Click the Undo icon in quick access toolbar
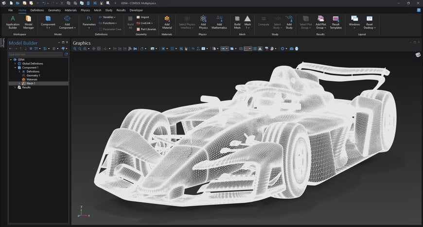The width and height of the screenshot is (423, 227). [44, 3]
